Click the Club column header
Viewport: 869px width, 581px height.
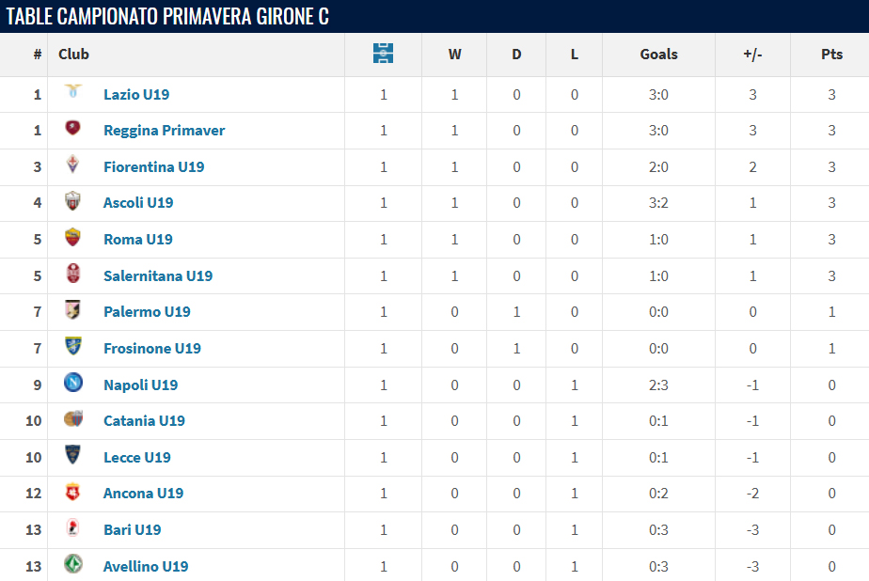pos(73,54)
